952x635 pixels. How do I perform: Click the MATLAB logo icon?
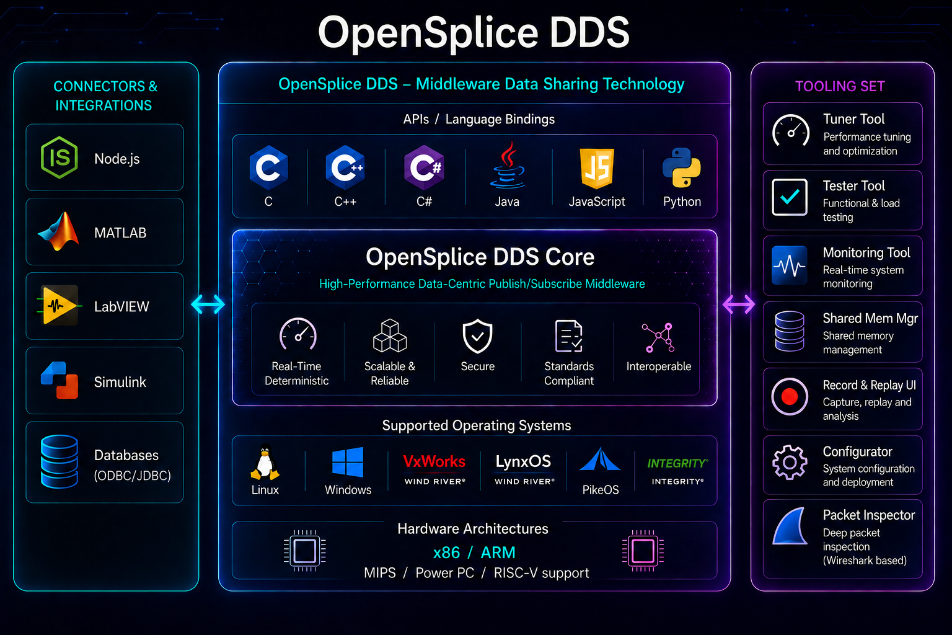tap(59, 231)
